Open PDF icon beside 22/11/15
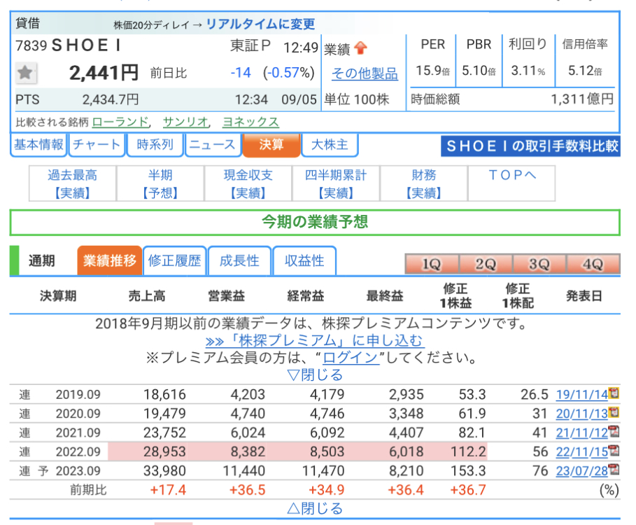This screenshot has width=636, height=525. coord(614,450)
